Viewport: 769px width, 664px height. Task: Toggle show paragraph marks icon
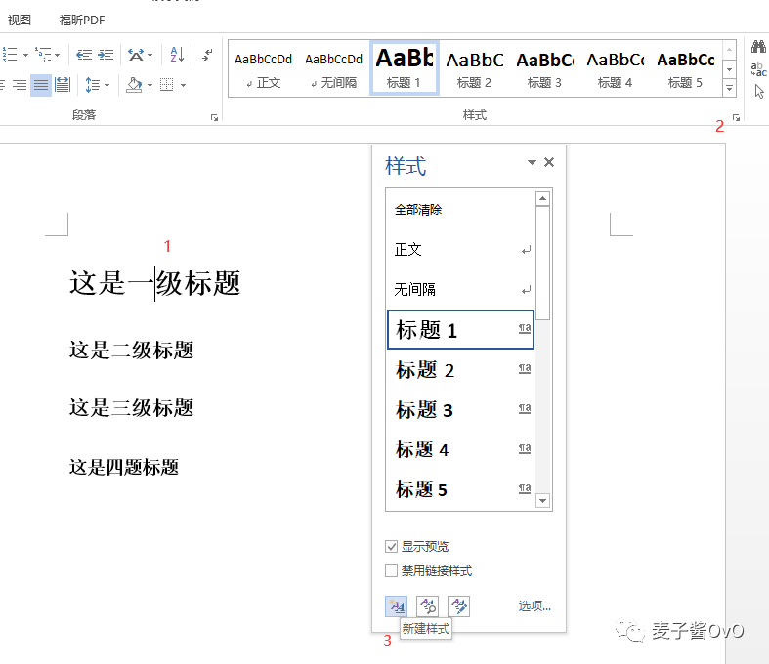click(207, 55)
